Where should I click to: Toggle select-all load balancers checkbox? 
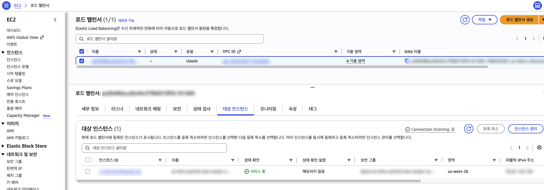(82, 51)
